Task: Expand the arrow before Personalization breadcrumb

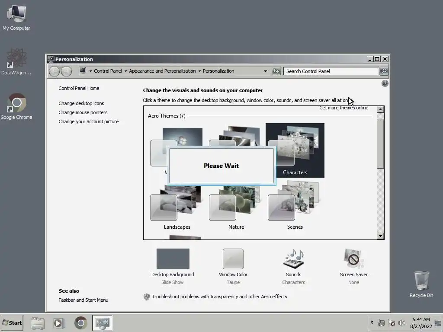Action: (199, 71)
